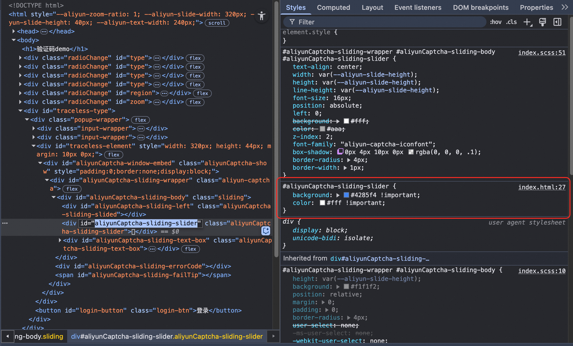Select the login-button element row
The width and height of the screenshot is (573, 346).
coord(138,311)
